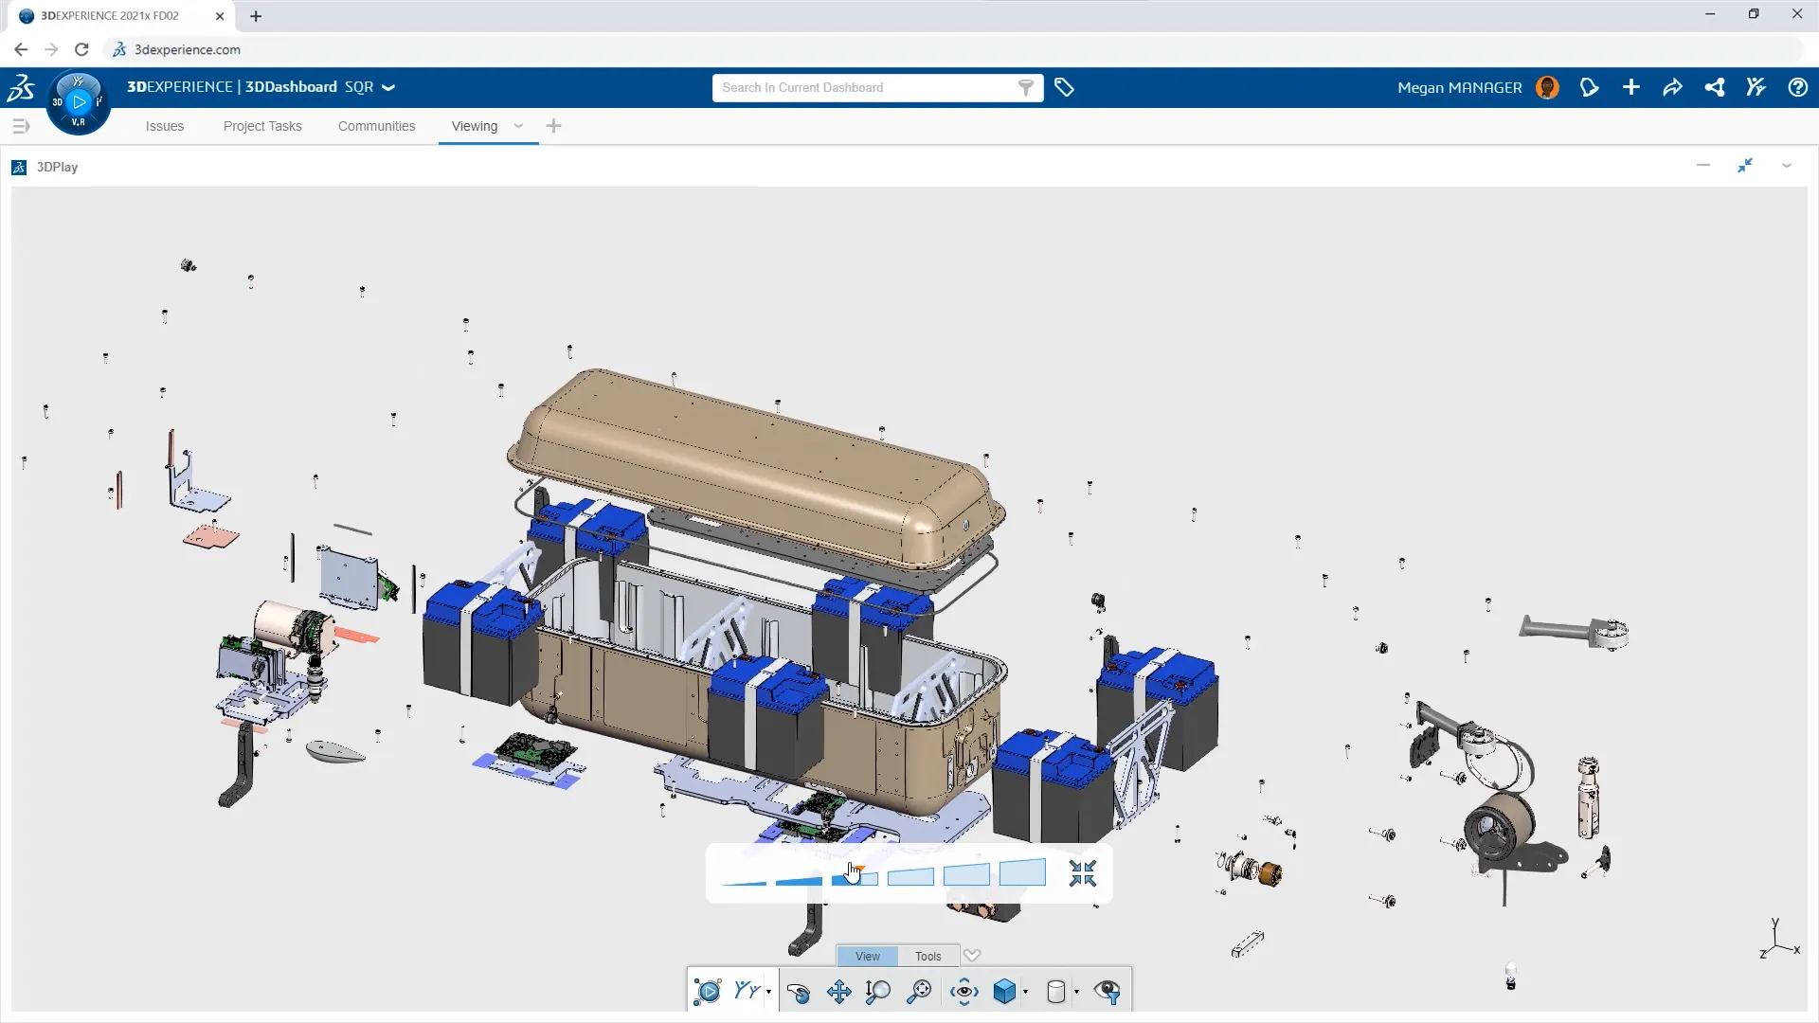
Task: Toggle the favorites heart near the View tab
Action: click(x=972, y=956)
